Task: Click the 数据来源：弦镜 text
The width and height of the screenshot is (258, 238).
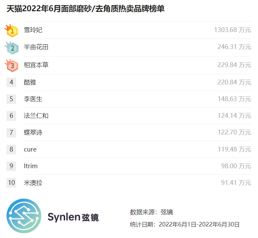Action: click(x=152, y=212)
